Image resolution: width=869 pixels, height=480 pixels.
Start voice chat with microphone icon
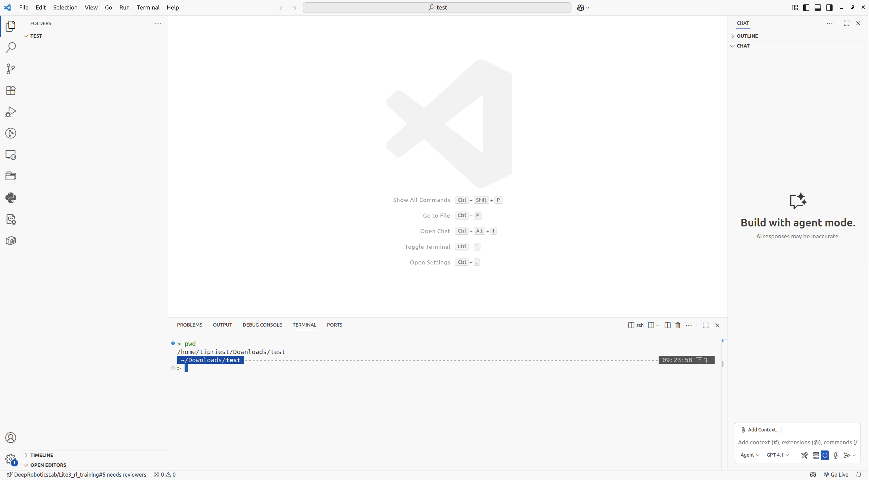pyautogui.click(x=835, y=455)
